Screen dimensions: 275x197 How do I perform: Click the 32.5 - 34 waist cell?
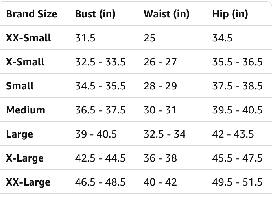[164, 134]
